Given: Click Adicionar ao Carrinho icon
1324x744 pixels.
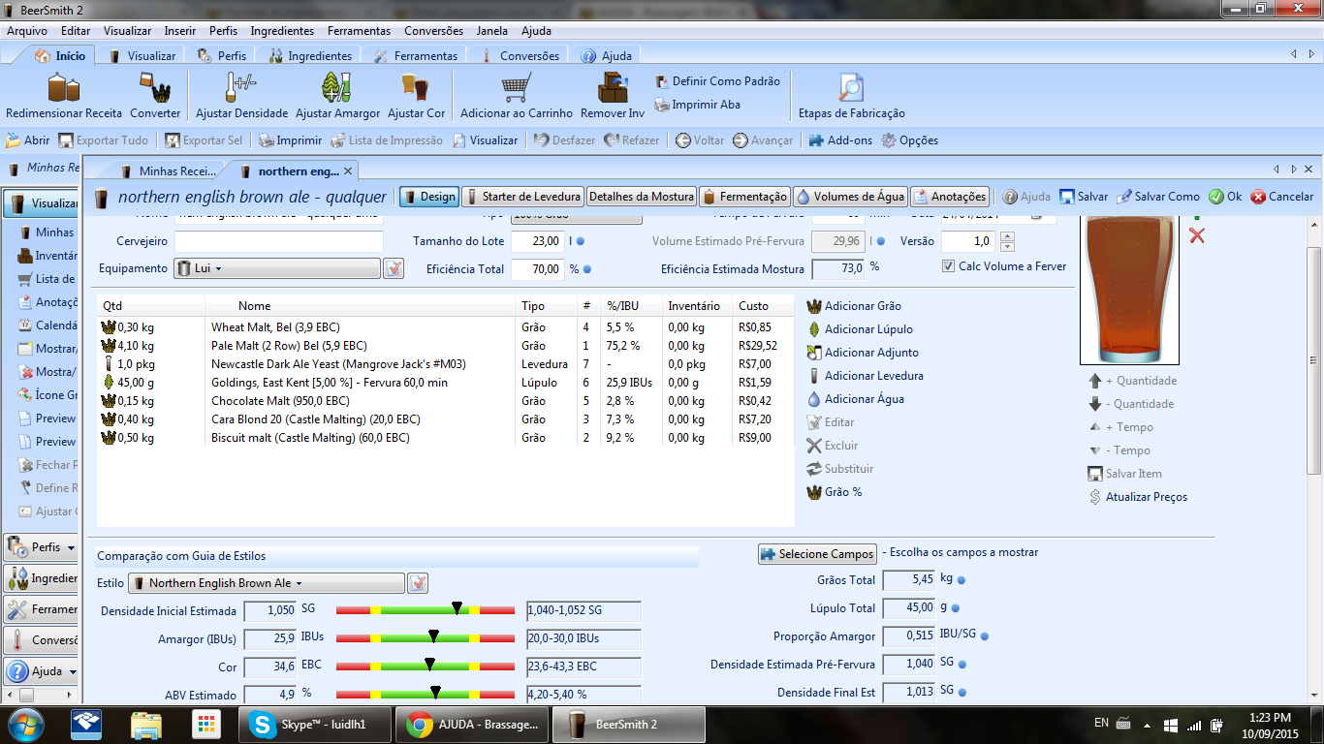Looking at the screenshot, I should [516, 97].
